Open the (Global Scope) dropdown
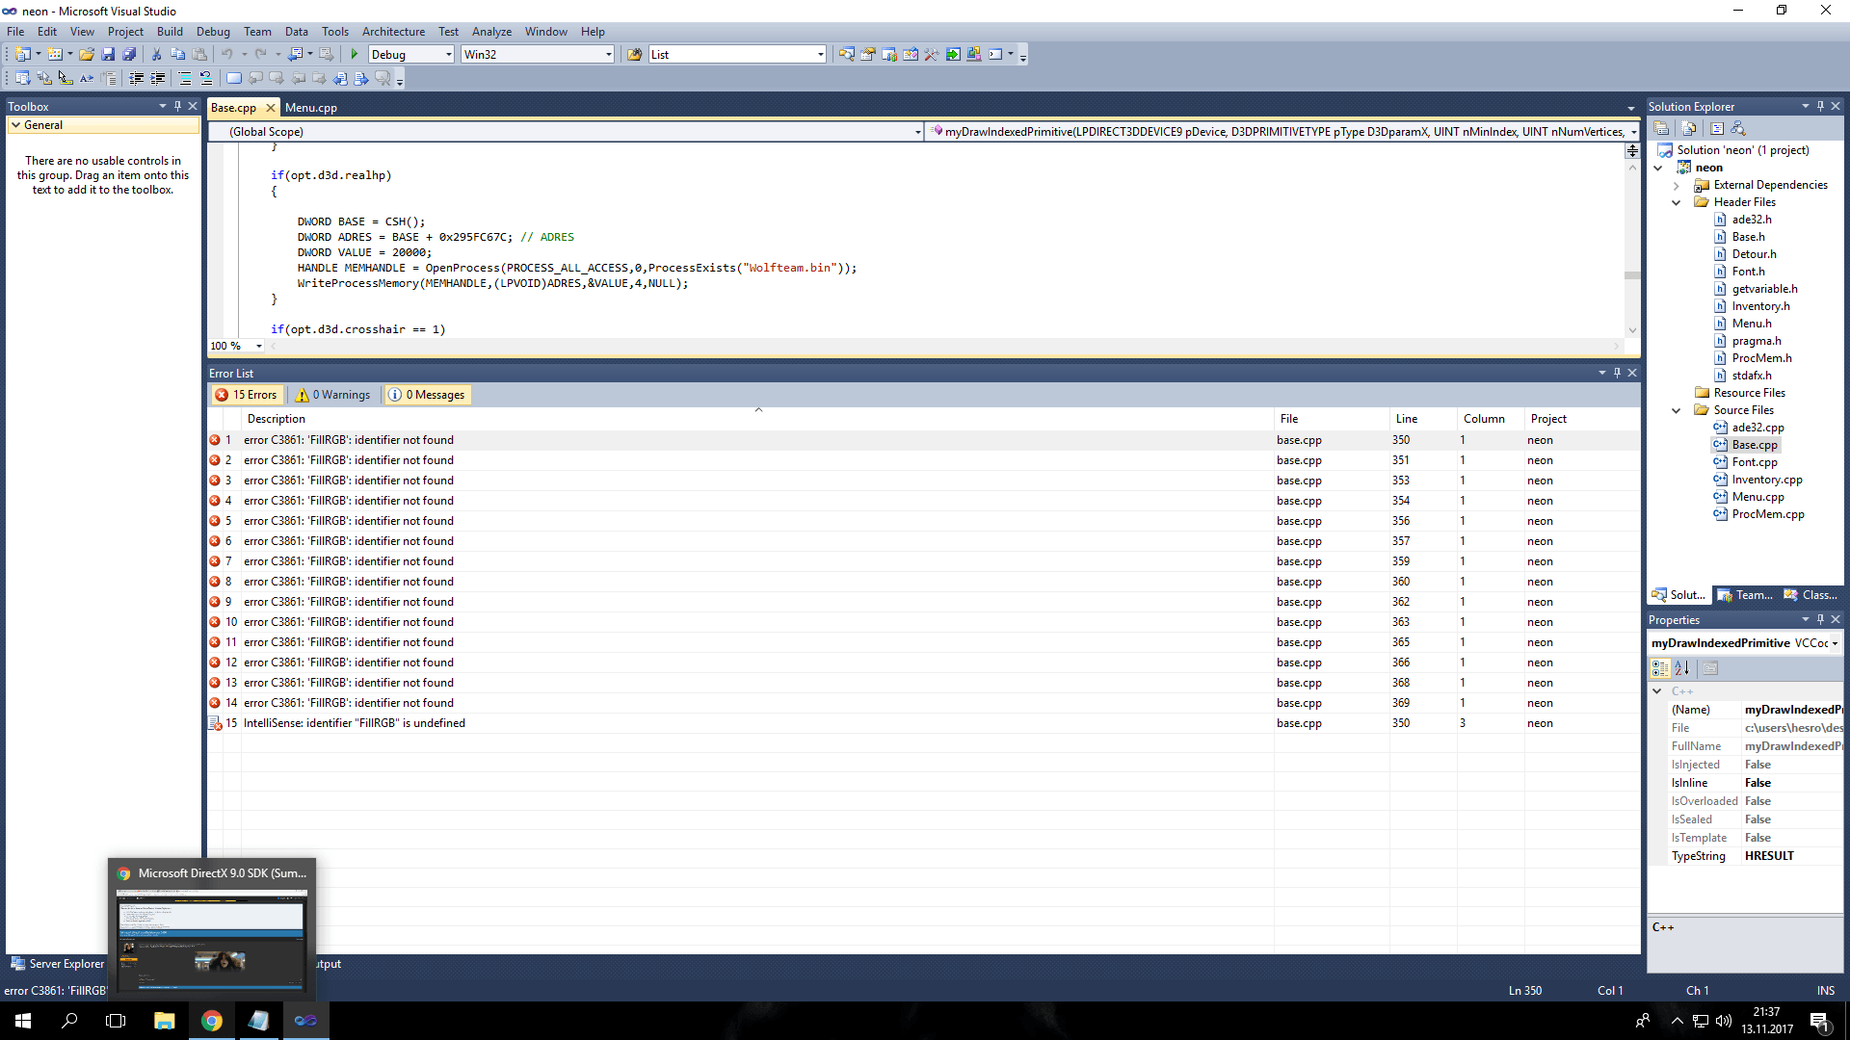The width and height of the screenshot is (1850, 1040). (x=917, y=132)
